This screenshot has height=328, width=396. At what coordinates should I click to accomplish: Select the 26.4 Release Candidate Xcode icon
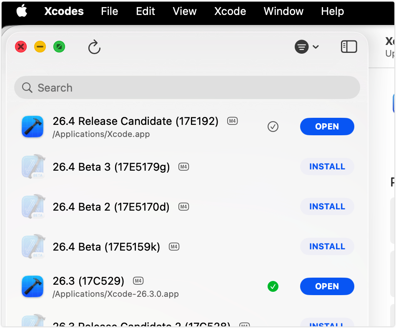pyautogui.click(x=33, y=127)
